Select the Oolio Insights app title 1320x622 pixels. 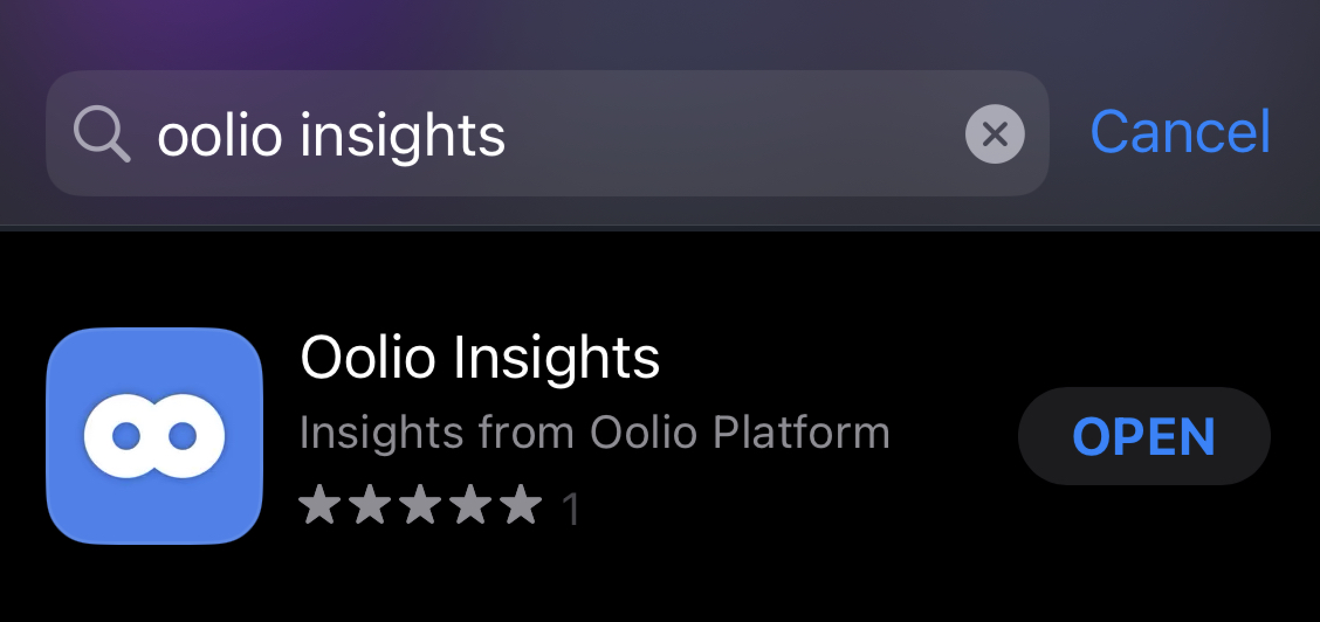(x=480, y=357)
